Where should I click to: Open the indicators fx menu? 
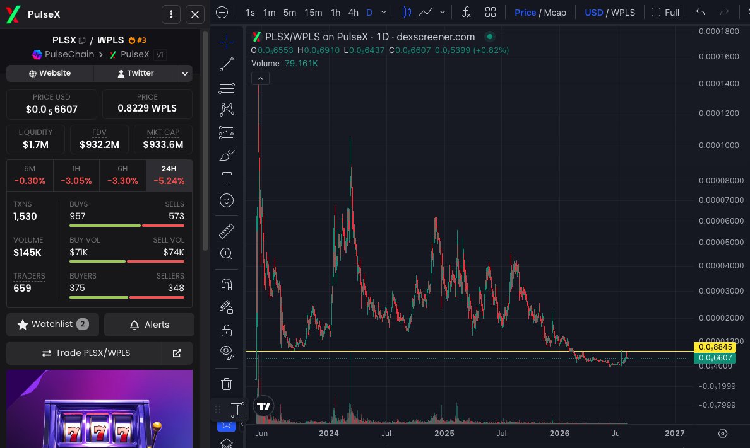(467, 13)
